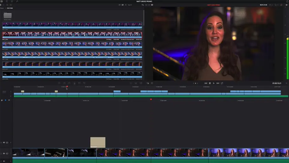Viewport: 289px width, 163px height.
Task: Jump to the first frame with skip-back button
Action: (x=205, y=83)
